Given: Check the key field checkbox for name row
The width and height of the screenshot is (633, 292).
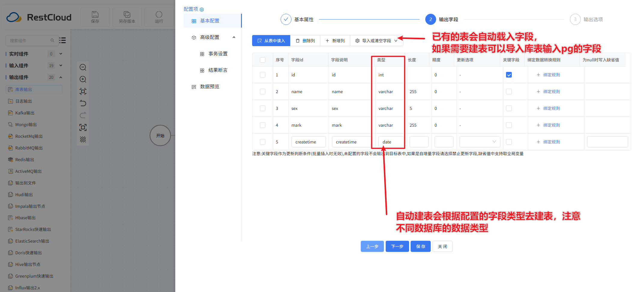Looking at the screenshot, I should click(509, 91).
